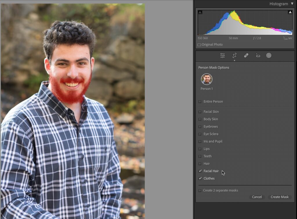The height and width of the screenshot is (219, 297).
Task: Select the Crop overlay tool
Action: click(x=234, y=56)
